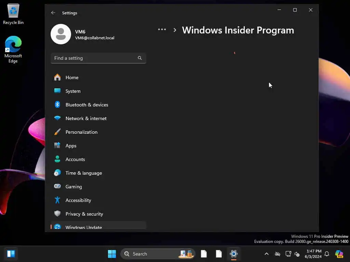Launch Copilot preview from the taskbar
This screenshot has width=350, height=262.
coord(339,254)
